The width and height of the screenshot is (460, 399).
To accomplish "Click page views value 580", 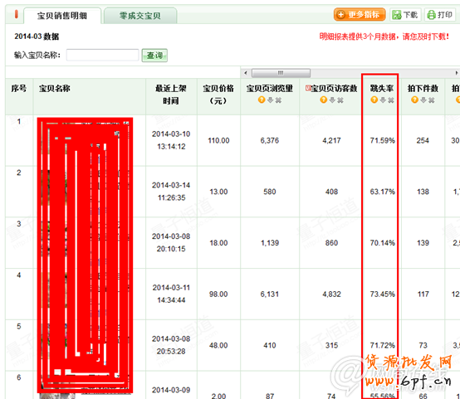I will click(x=270, y=192).
